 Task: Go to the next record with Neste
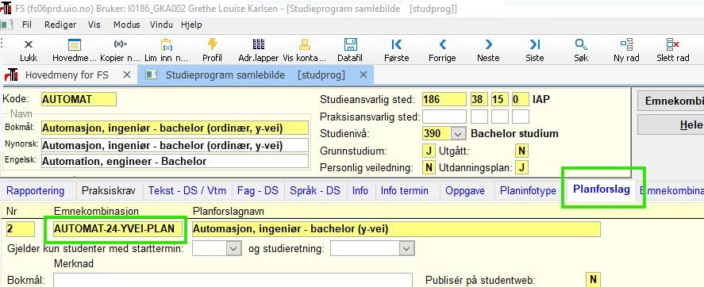[x=488, y=50]
